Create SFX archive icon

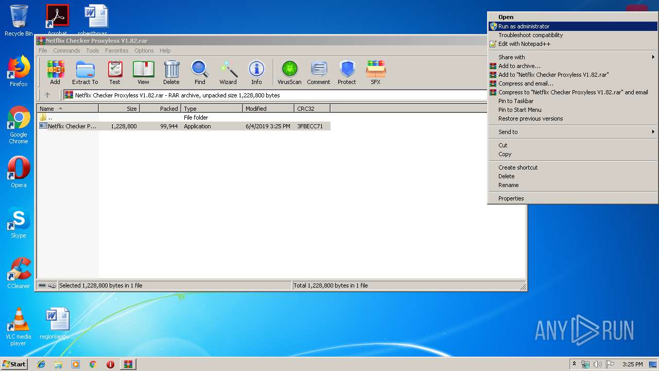376,72
